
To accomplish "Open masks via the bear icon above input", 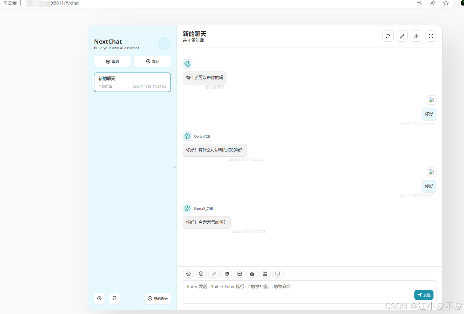I will point(227,274).
